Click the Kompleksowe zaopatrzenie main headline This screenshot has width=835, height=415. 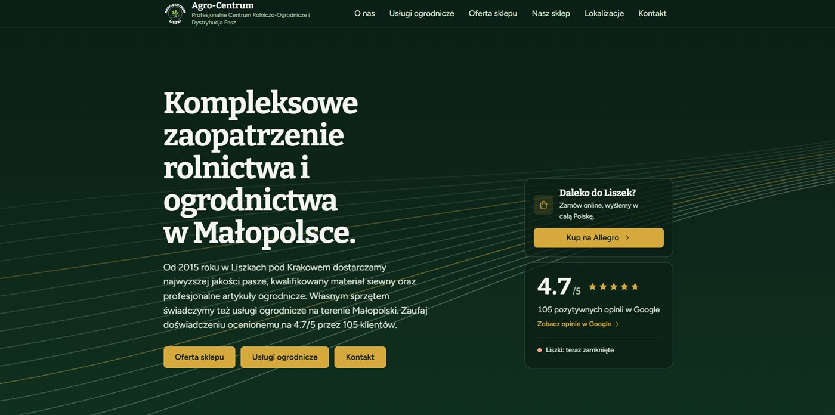pyautogui.click(x=261, y=168)
